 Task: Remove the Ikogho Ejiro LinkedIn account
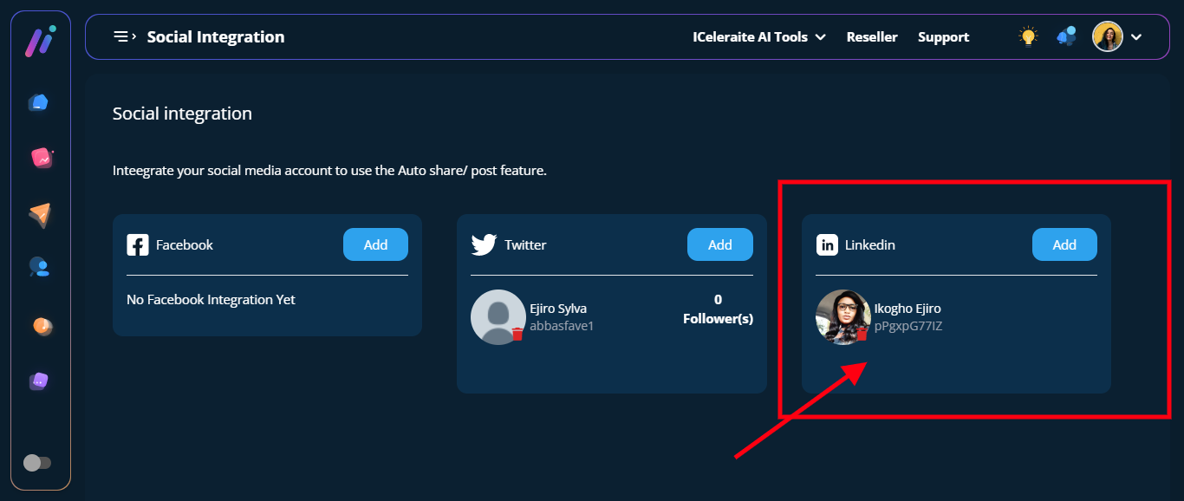[x=862, y=334]
